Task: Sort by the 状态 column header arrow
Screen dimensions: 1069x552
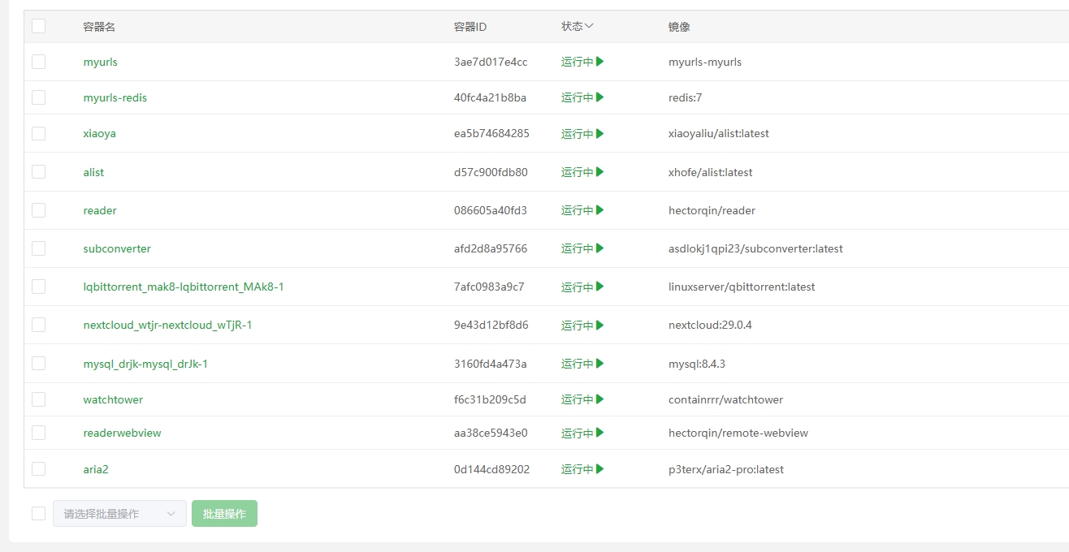Action: tap(589, 26)
